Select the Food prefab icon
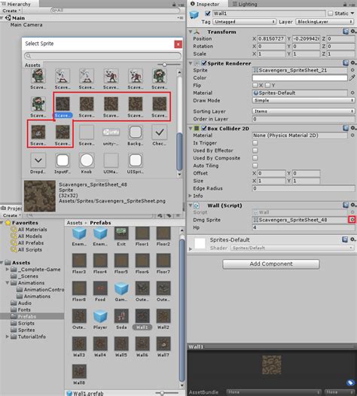This screenshot has width=357, height=396. pos(100,288)
